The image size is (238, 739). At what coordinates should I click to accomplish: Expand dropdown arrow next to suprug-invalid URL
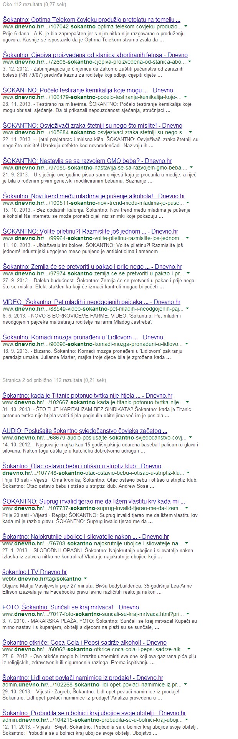[187, 509]
